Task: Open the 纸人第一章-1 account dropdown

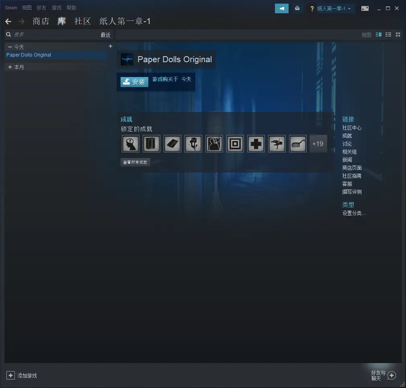Action: (x=334, y=8)
